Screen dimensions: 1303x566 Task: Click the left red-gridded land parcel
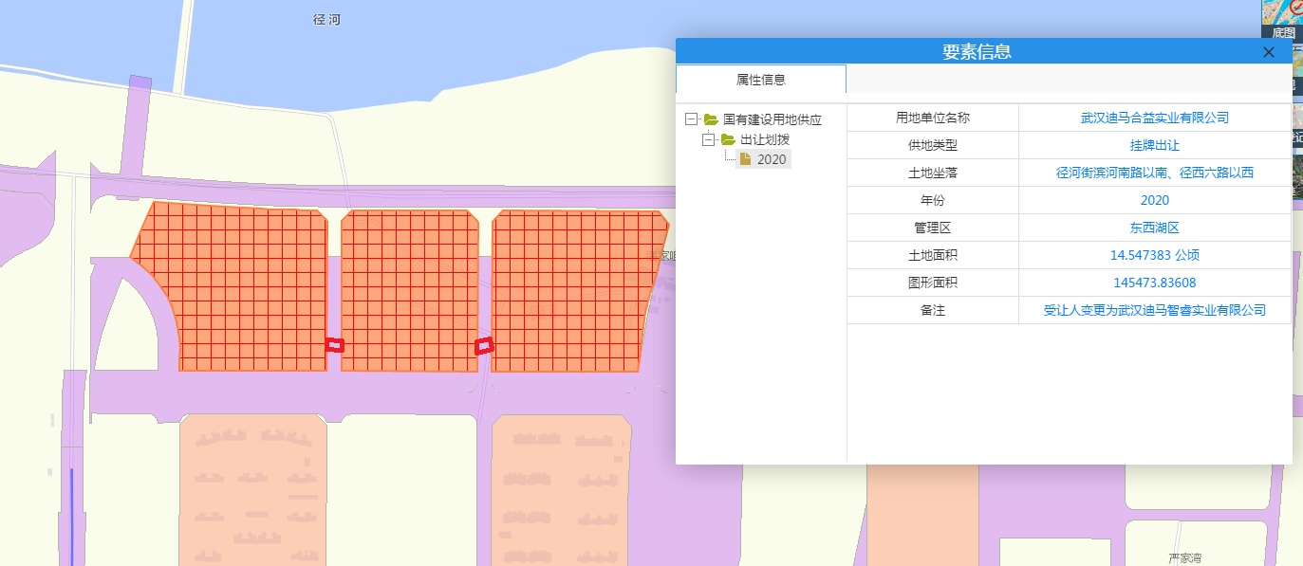237,284
